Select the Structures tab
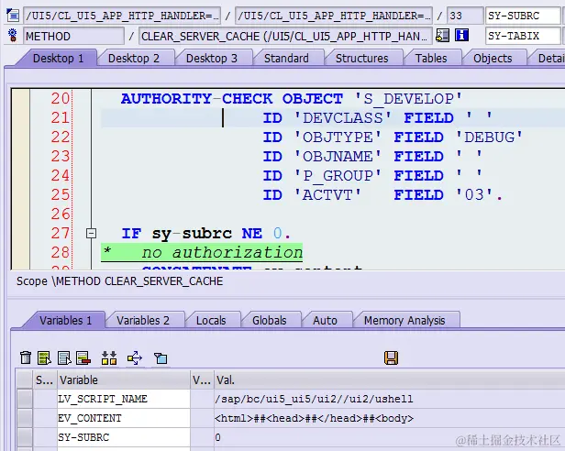Image resolution: width=565 pixels, height=451 pixels. click(361, 58)
